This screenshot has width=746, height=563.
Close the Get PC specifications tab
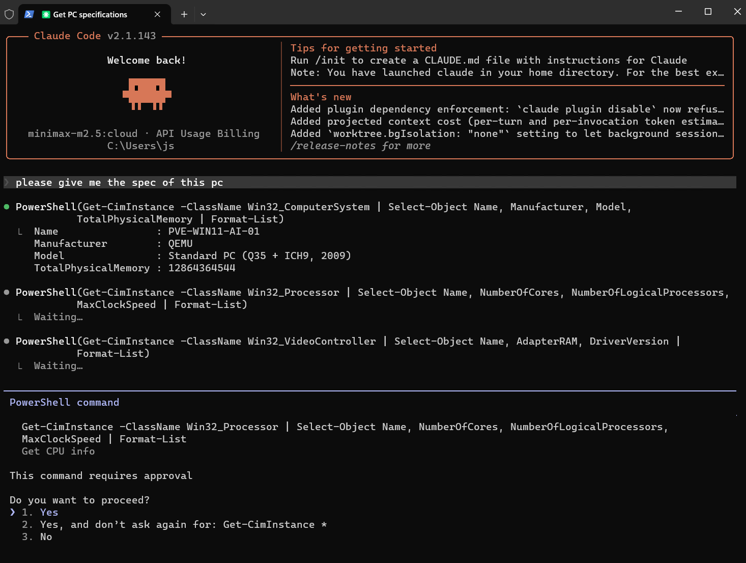157,14
